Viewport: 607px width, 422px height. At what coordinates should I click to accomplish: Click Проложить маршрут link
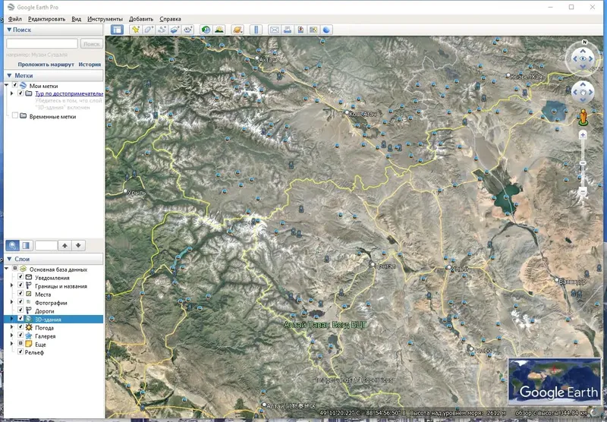coord(46,65)
